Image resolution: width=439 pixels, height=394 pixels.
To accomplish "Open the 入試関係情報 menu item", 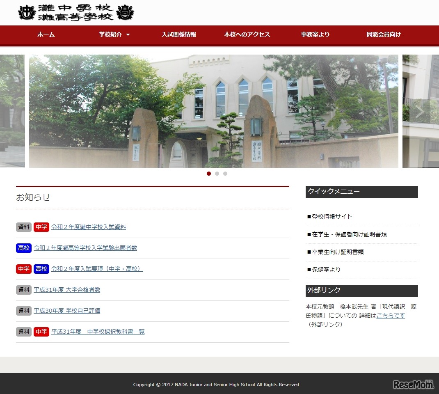I will click(x=178, y=35).
